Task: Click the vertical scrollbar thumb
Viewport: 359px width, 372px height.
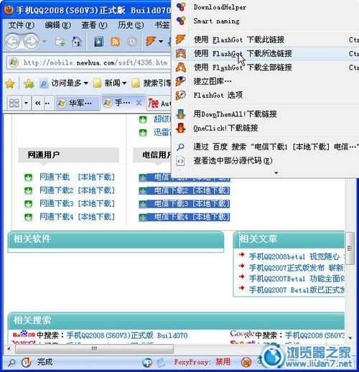Action: coord(350,248)
